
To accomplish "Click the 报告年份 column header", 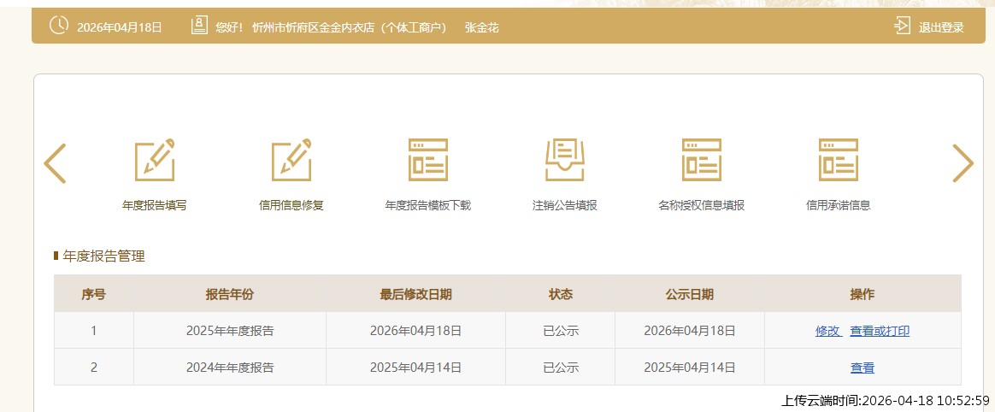I will click(x=229, y=294).
